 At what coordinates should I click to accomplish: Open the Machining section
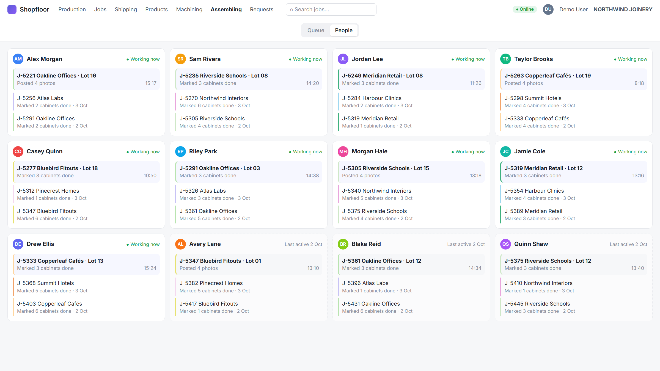coord(189,9)
